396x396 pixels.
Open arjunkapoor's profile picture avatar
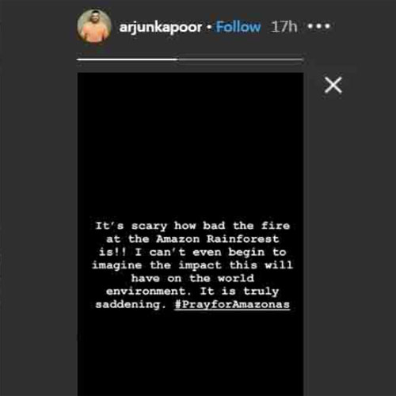[94, 26]
